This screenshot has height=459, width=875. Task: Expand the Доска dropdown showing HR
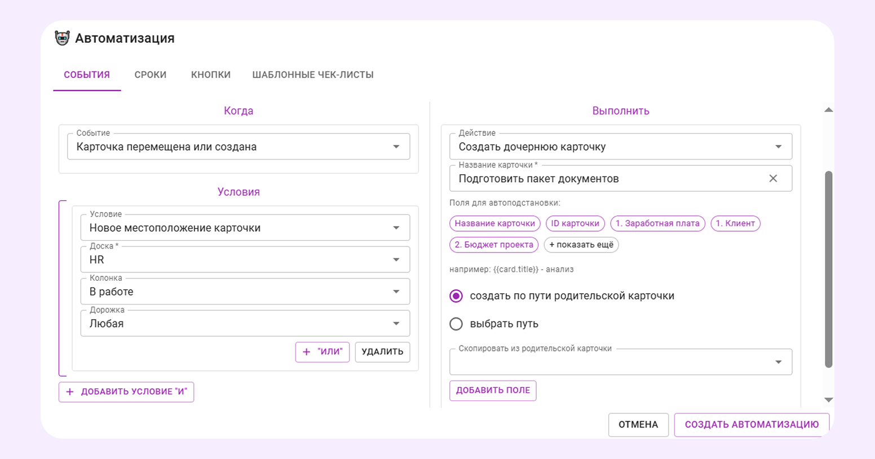pos(245,260)
